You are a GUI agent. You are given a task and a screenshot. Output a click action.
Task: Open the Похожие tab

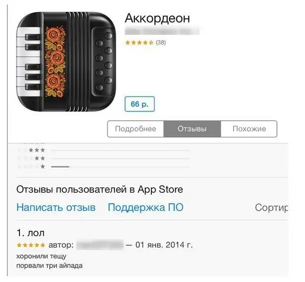tap(249, 129)
